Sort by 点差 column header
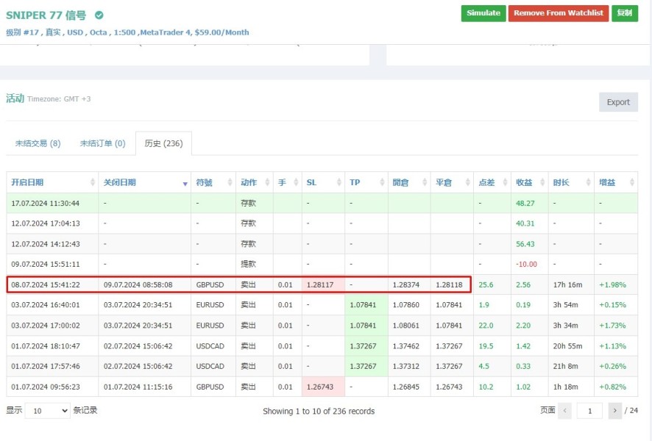 (486, 183)
